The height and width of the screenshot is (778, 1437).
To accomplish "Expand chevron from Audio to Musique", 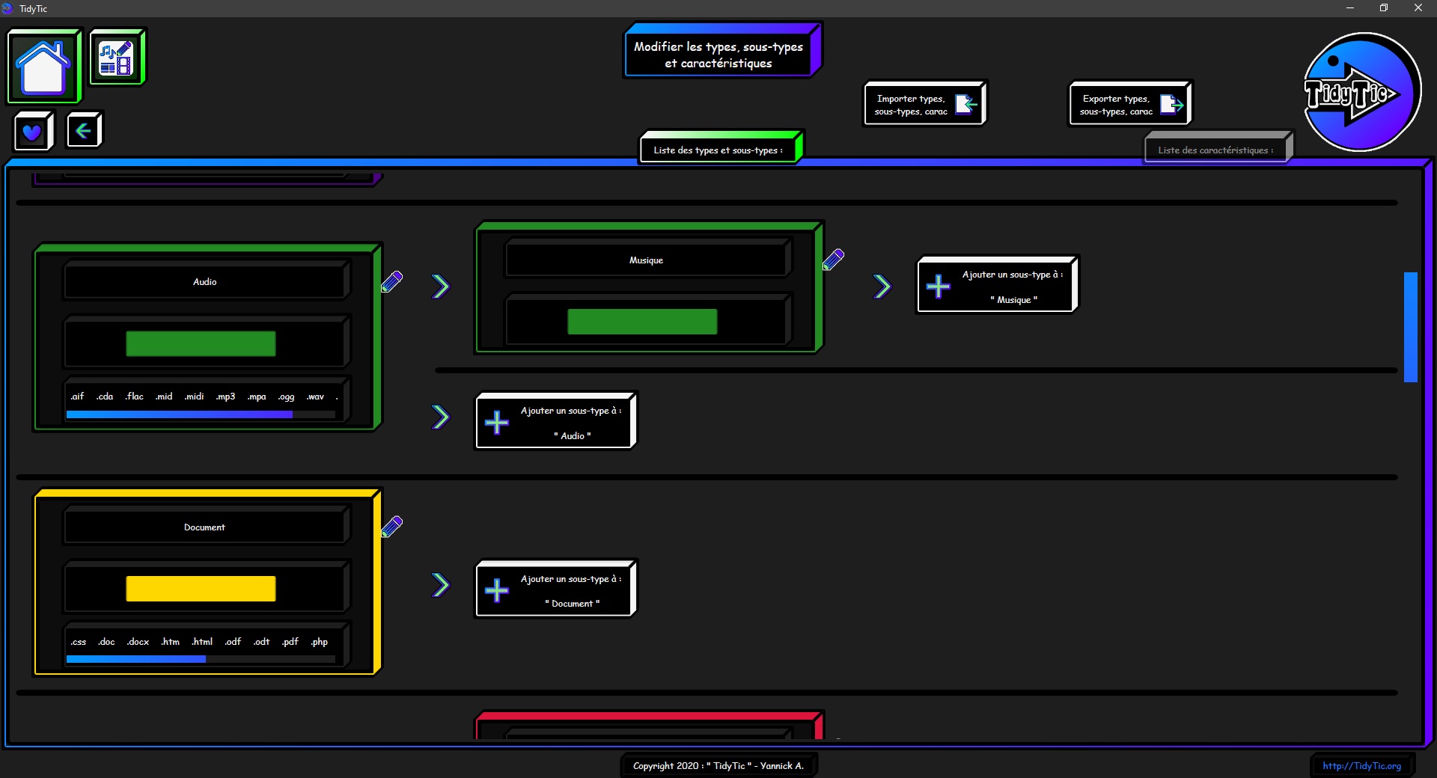I will [441, 287].
